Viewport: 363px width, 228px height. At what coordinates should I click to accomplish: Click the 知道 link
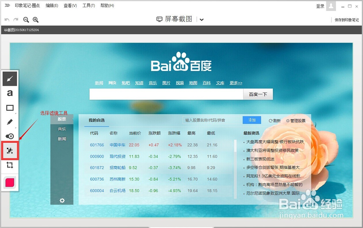click(x=139, y=83)
